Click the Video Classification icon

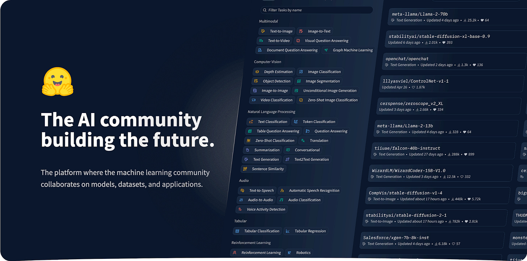[254, 100]
